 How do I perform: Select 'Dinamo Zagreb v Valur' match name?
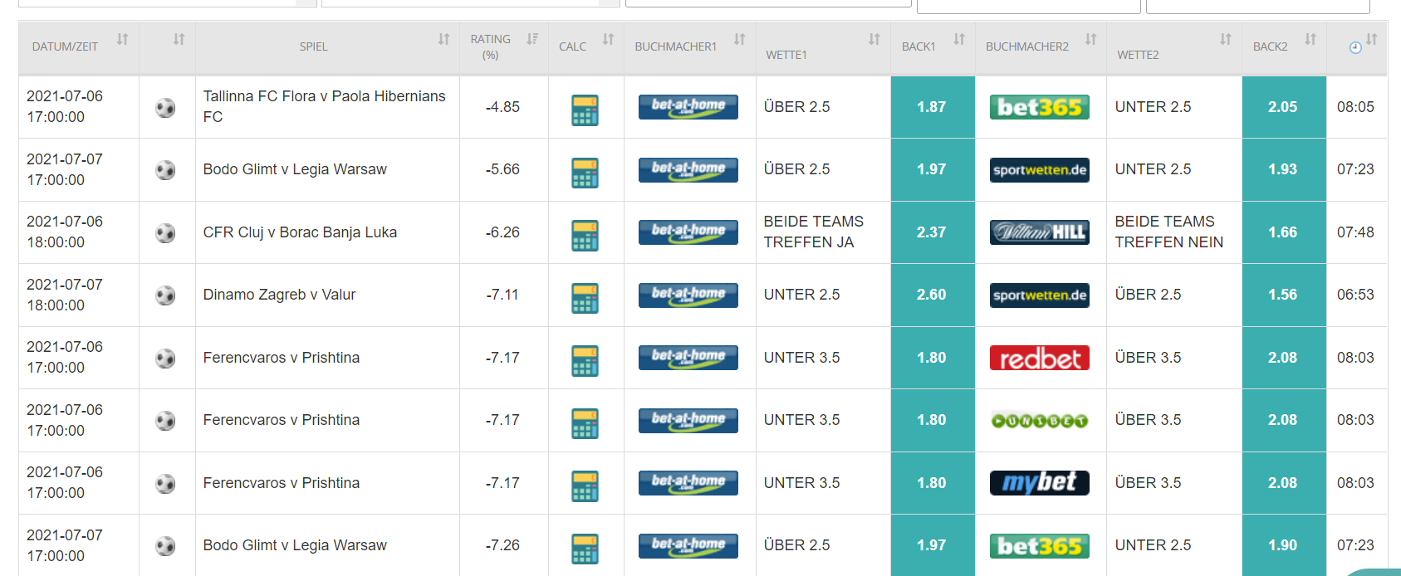(279, 295)
